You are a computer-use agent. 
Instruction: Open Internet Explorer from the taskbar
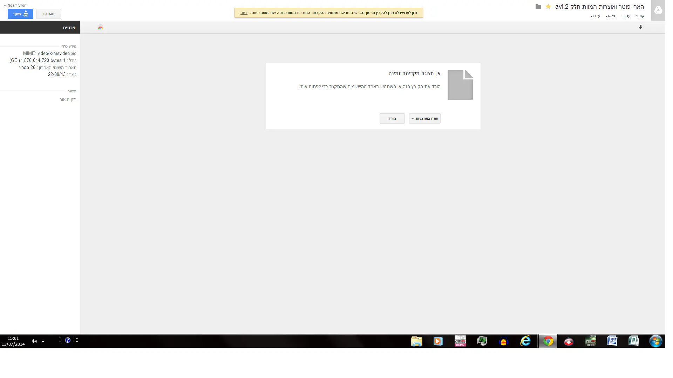point(525,341)
